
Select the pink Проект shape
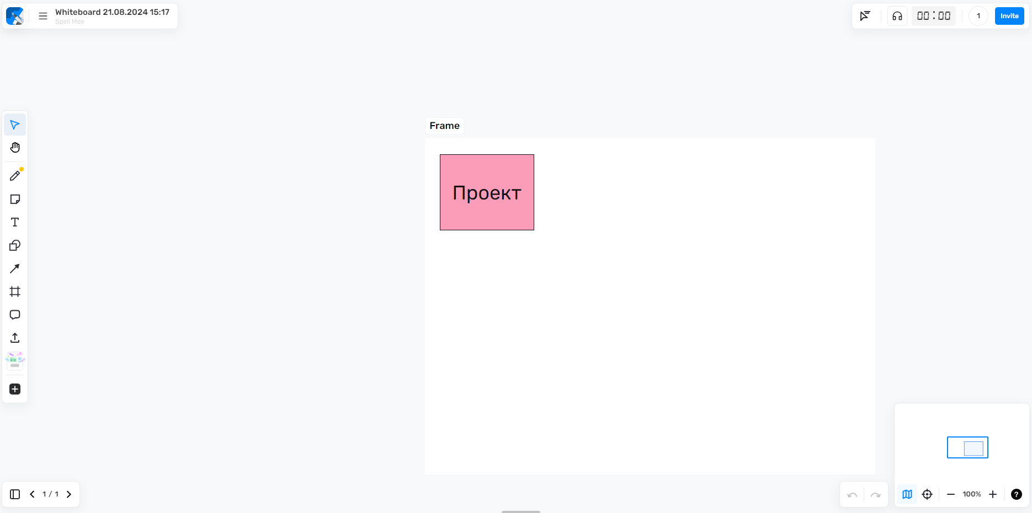click(x=487, y=192)
